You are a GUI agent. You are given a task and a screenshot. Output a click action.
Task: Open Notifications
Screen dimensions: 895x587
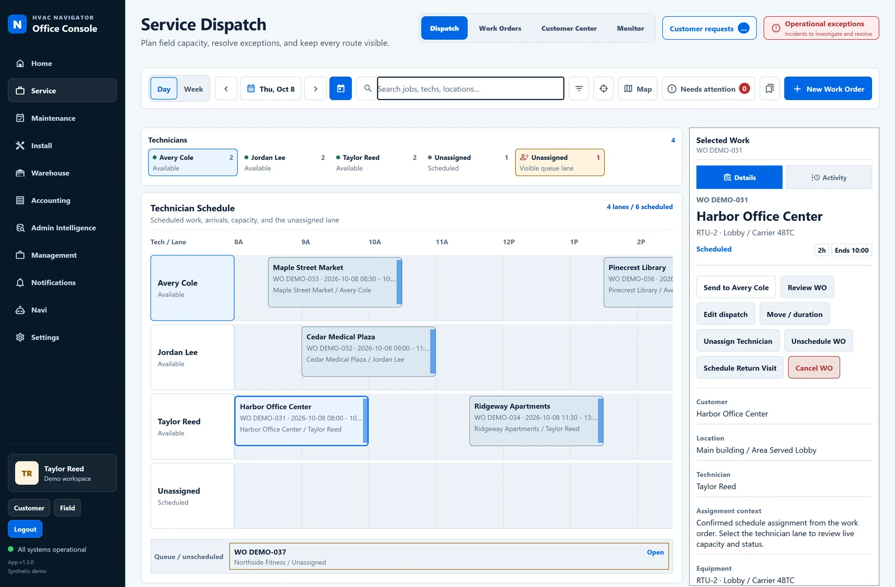[62, 283]
